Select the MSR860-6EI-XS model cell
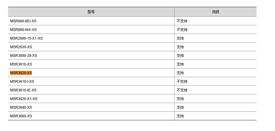 pyautogui.click(x=23, y=21)
